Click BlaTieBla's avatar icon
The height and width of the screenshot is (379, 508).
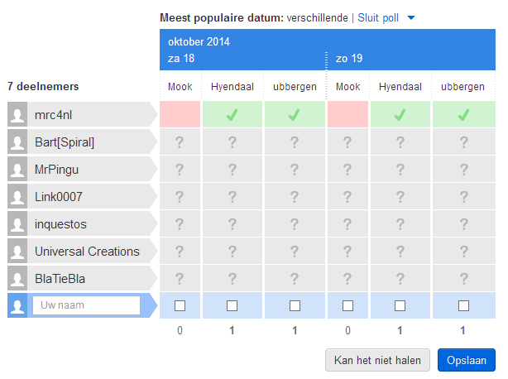17,279
